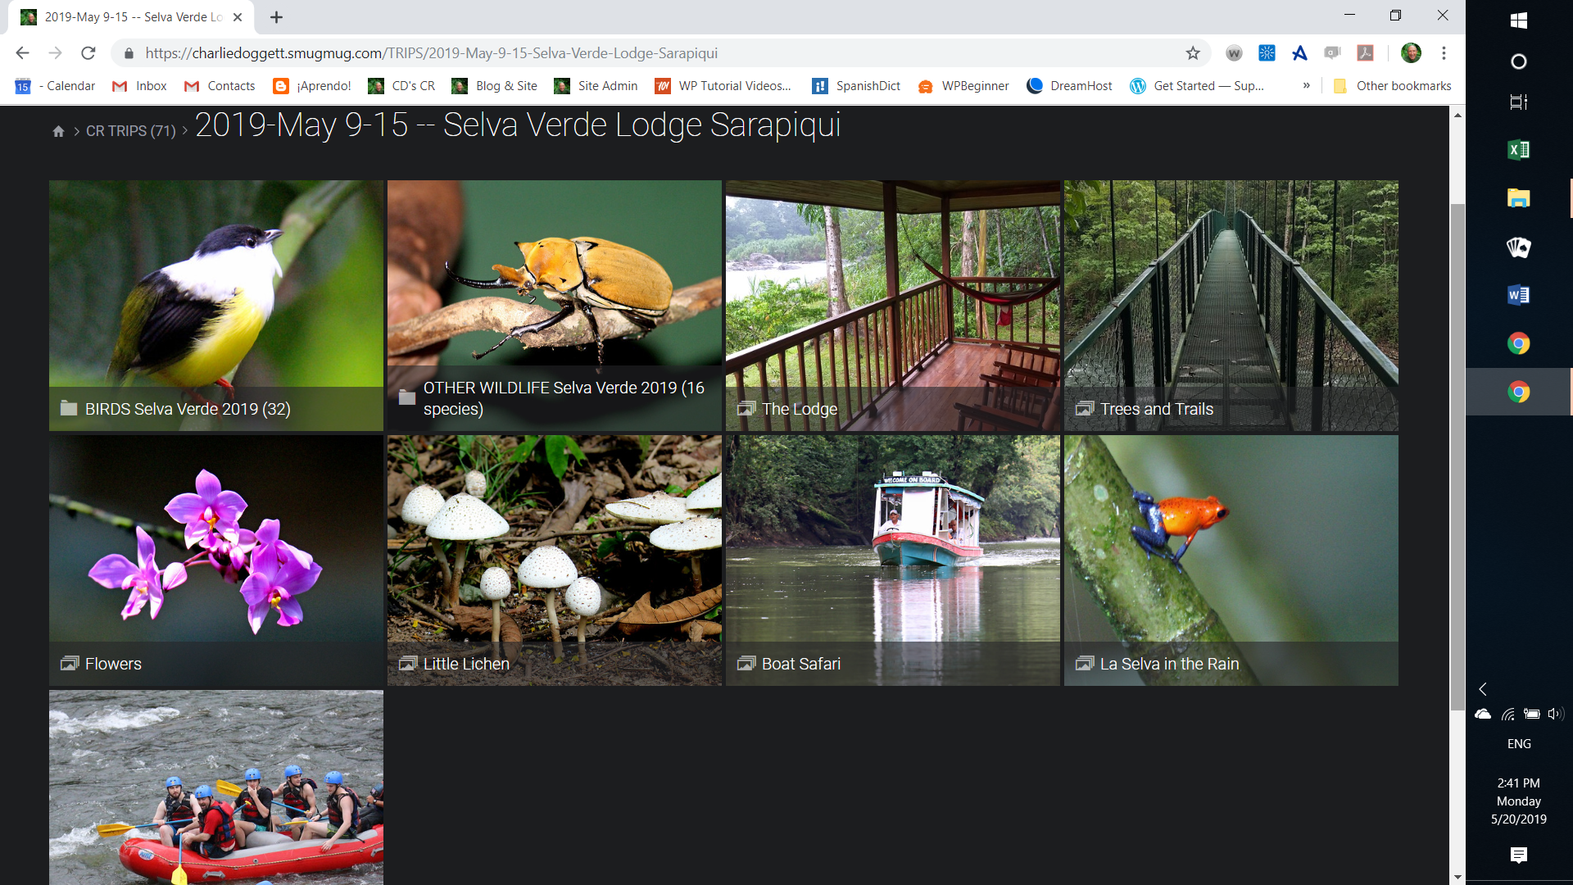Click the browser forward arrow
The width and height of the screenshot is (1573, 885).
pyautogui.click(x=55, y=53)
